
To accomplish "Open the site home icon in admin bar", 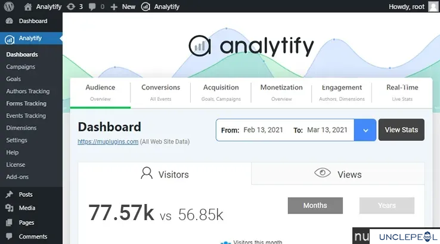I will point(28,7).
